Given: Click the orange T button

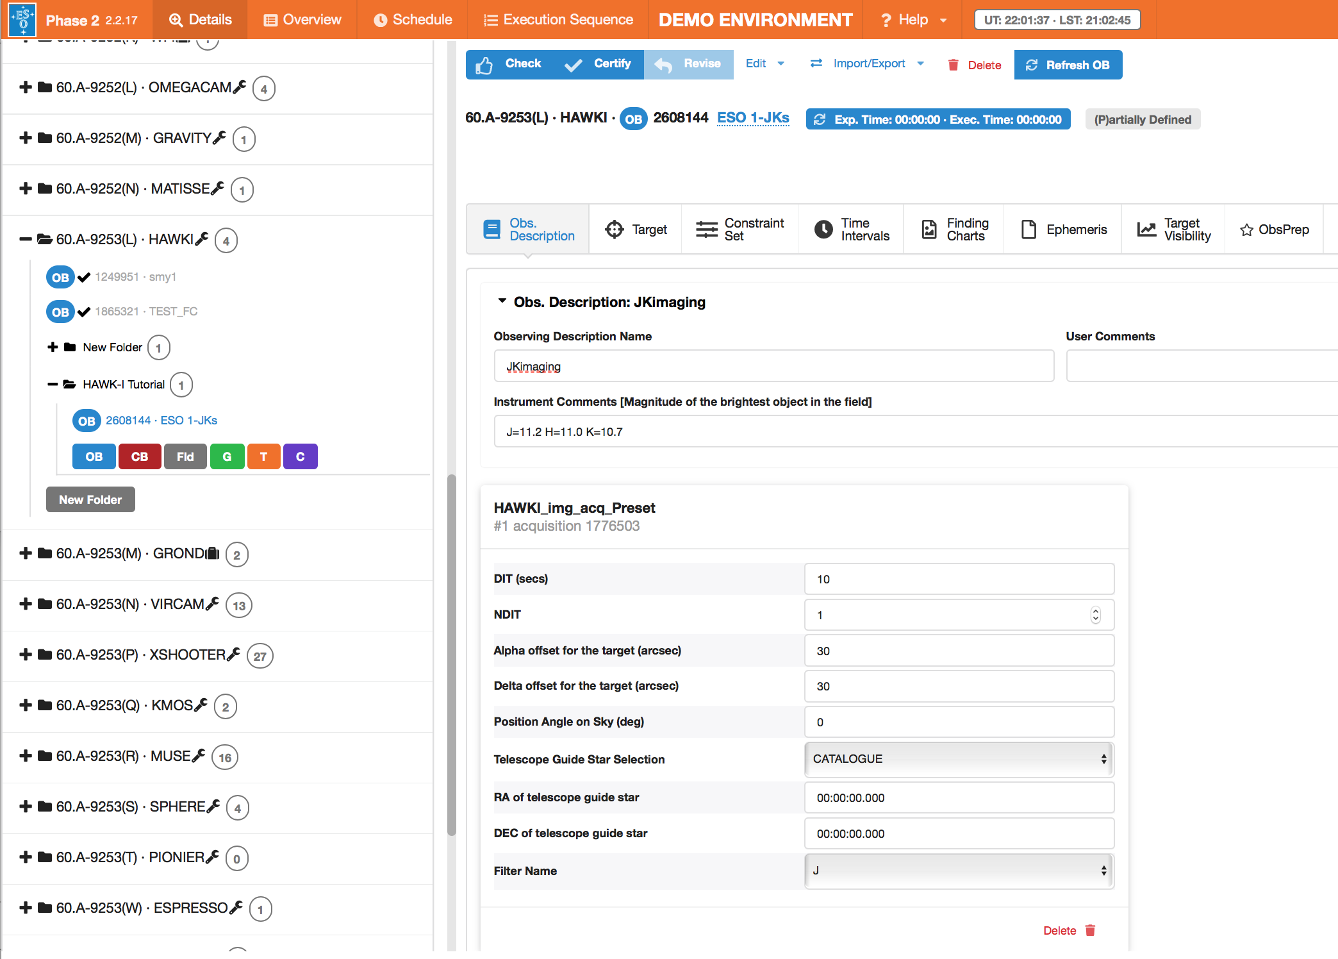Looking at the screenshot, I should (263, 456).
